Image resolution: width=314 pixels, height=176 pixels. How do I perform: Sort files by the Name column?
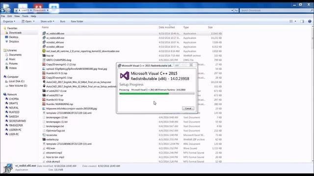pos(45,27)
